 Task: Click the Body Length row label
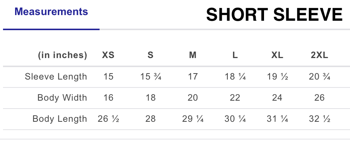[x=60, y=119]
